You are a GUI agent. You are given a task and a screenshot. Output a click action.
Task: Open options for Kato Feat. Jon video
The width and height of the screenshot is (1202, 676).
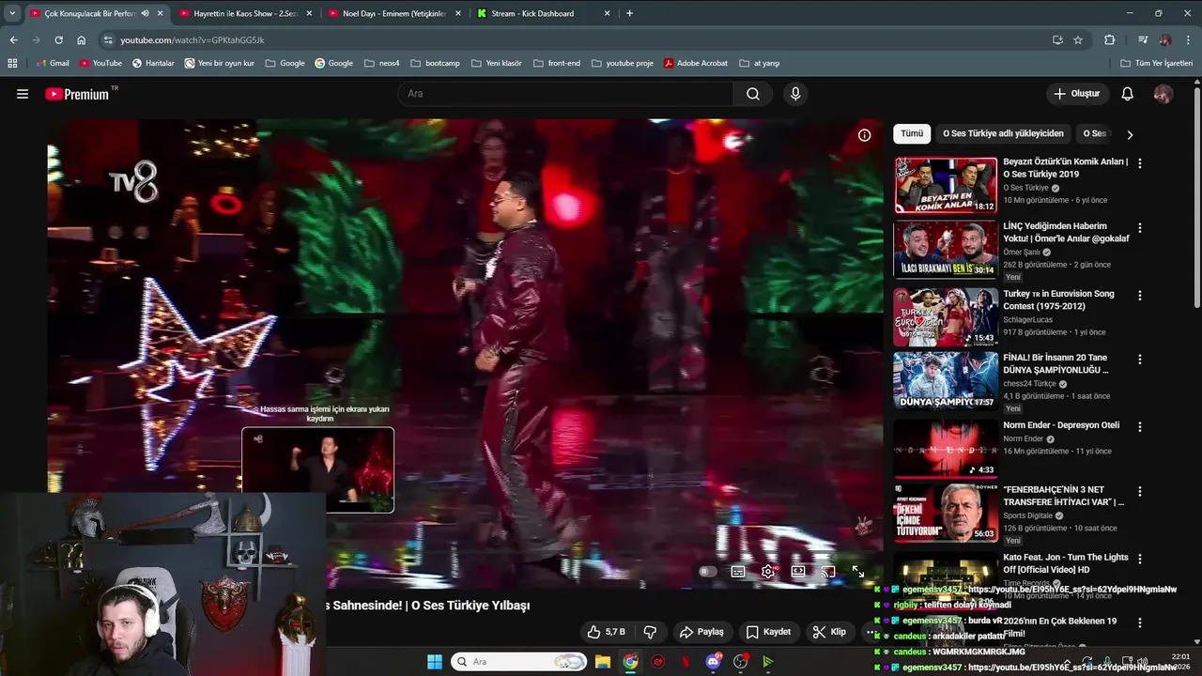pyautogui.click(x=1140, y=559)
